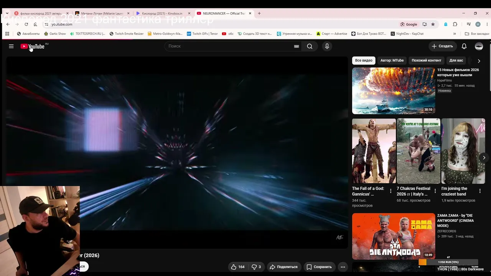The image size is (491, 276).
Task: Click the playing NEUROMANCER video frame
Action: (177, 153)
